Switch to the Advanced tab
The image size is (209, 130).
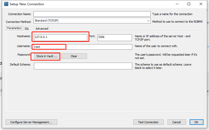[42, 29]
